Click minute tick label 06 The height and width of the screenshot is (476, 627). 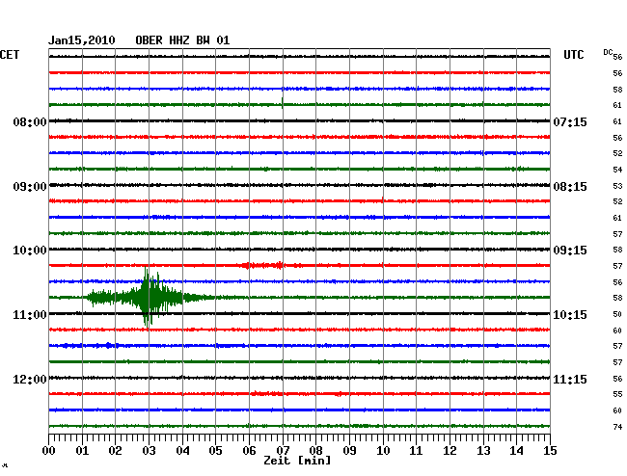(249, 451)
